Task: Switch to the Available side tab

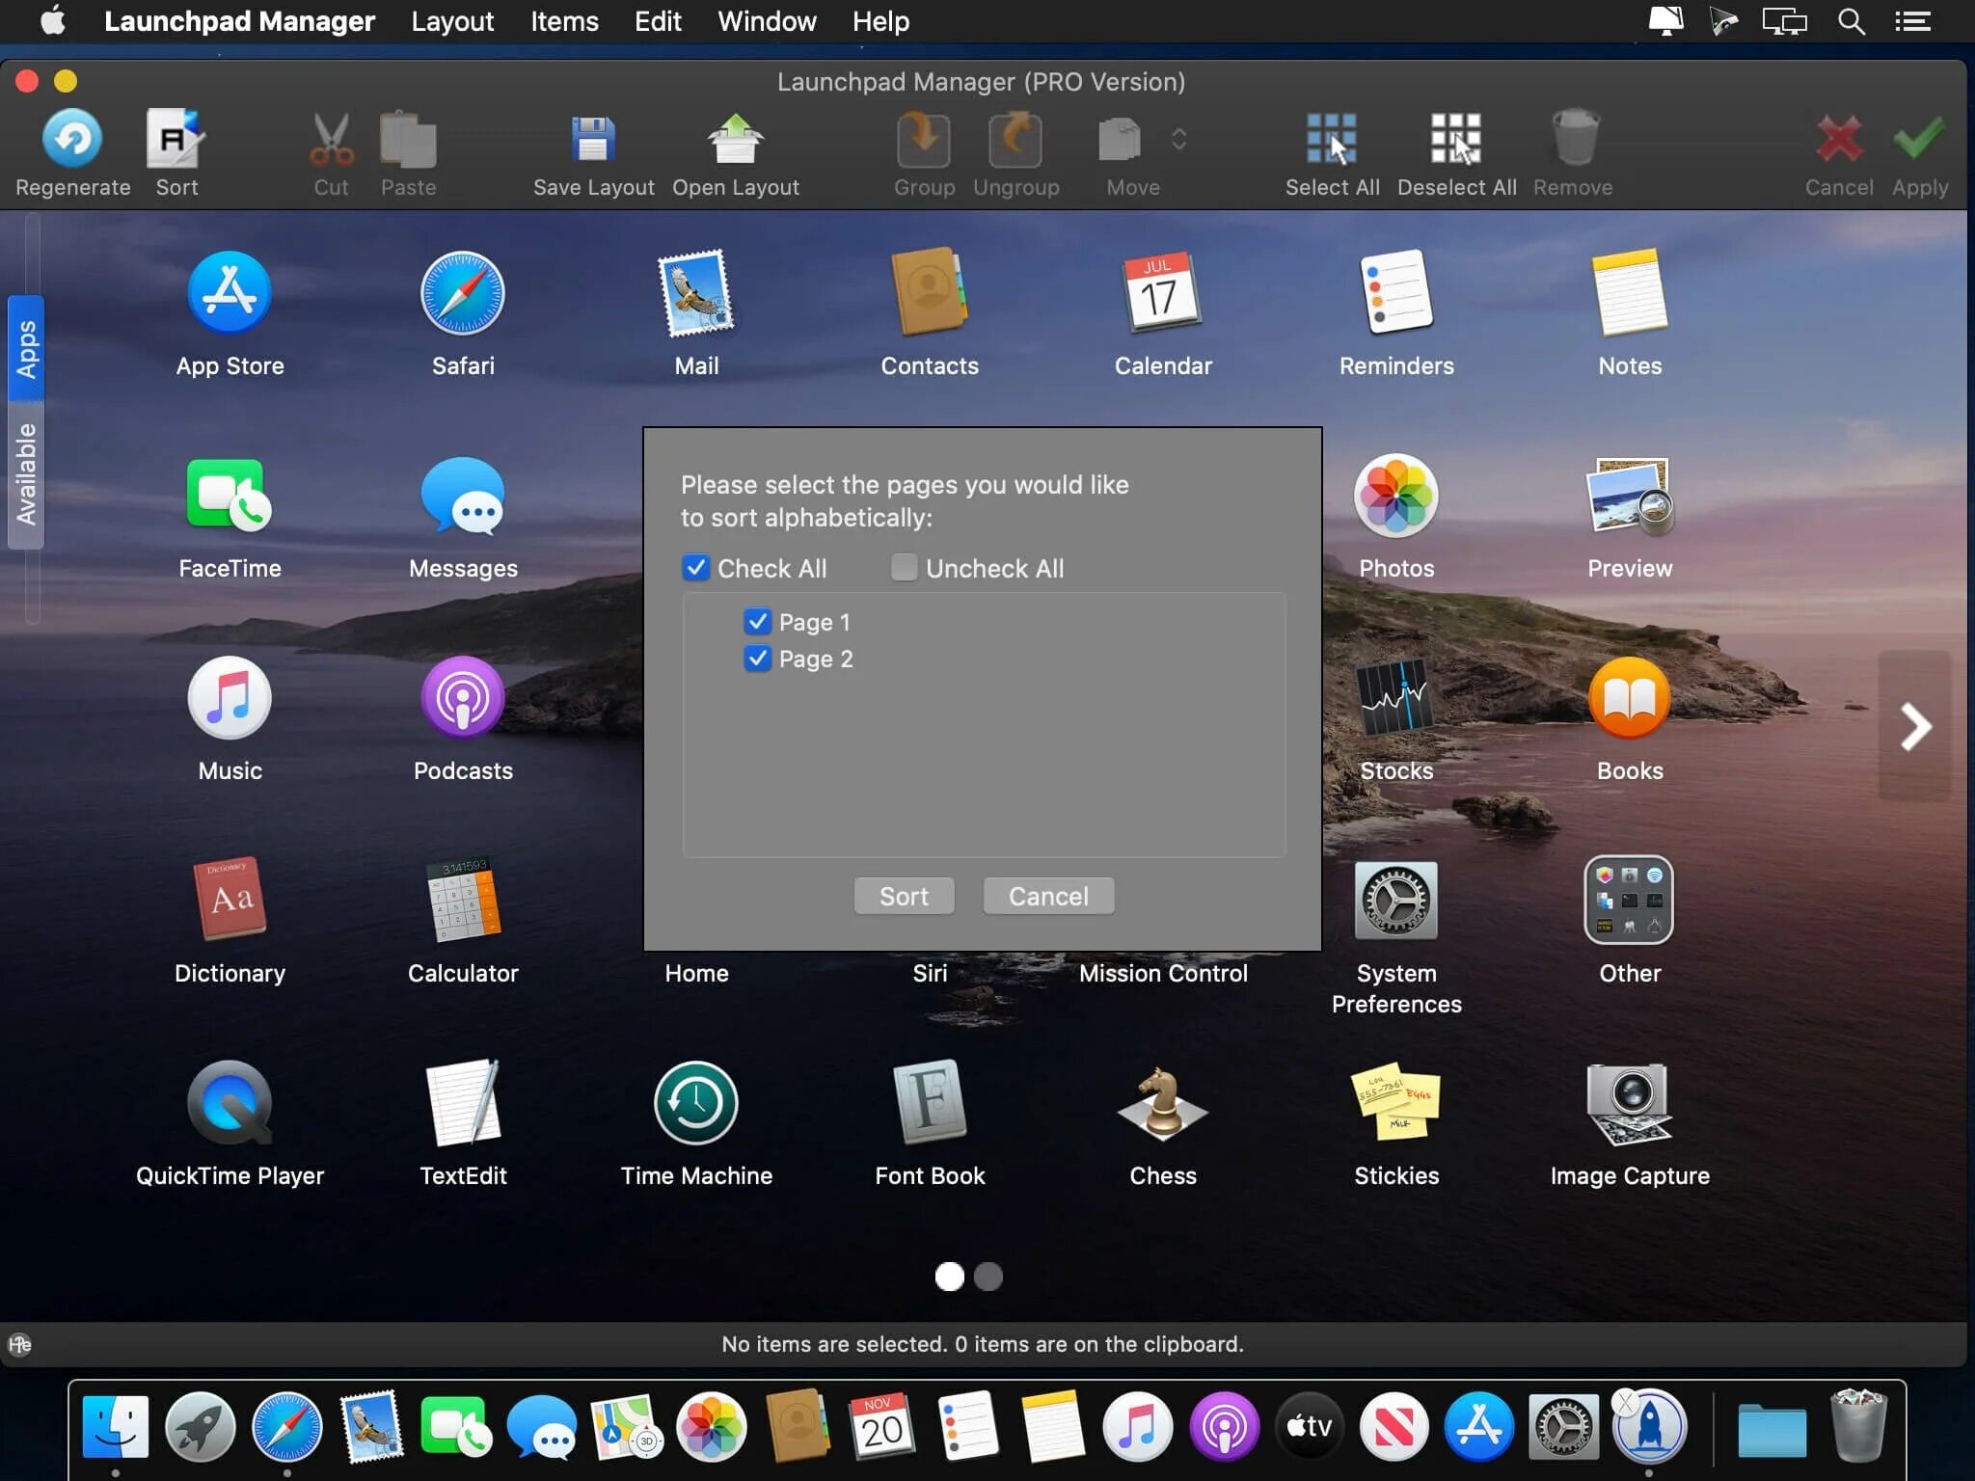Action: click(x=26, y=473)
